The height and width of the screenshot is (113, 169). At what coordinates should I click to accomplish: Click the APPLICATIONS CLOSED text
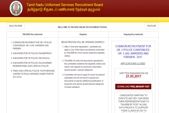pyautogui.click(x=133, y=63)
